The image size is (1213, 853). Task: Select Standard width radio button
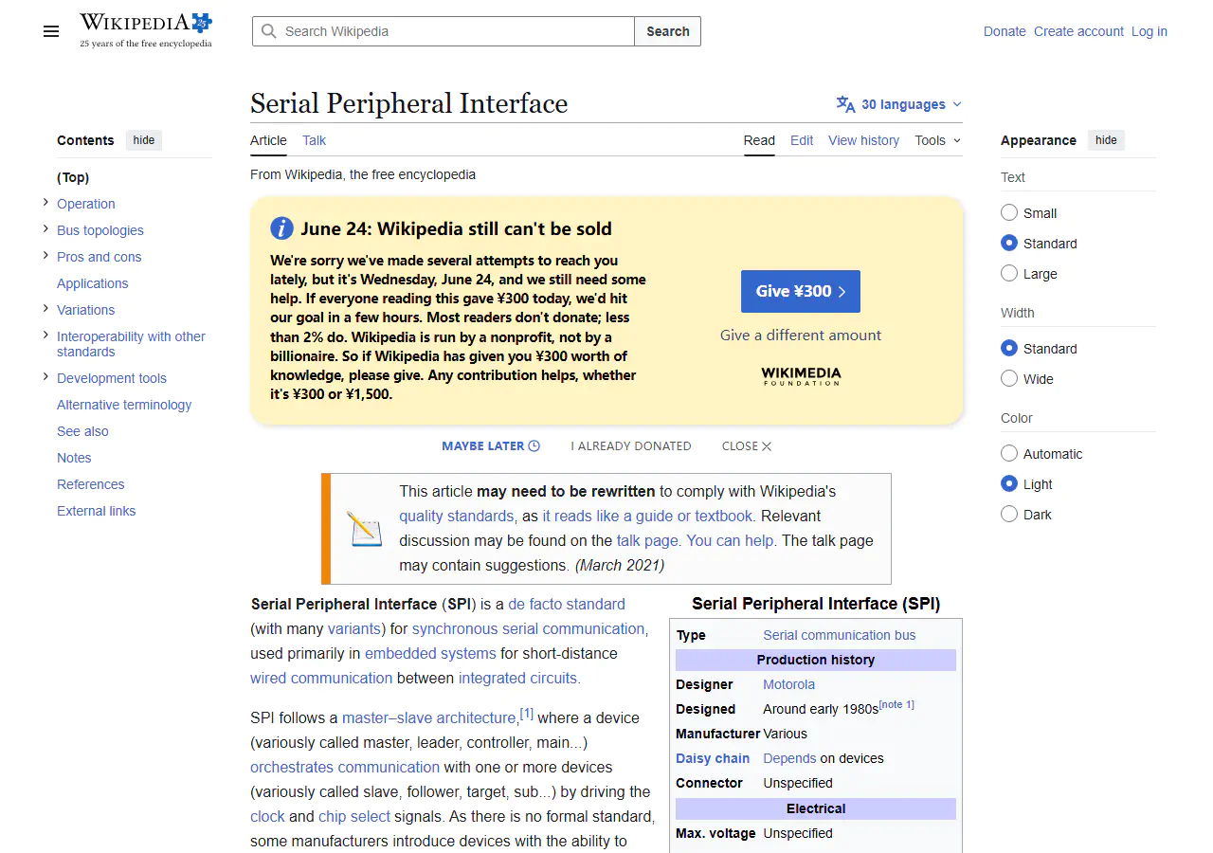pyautogui.click(x=1009, y=349)
